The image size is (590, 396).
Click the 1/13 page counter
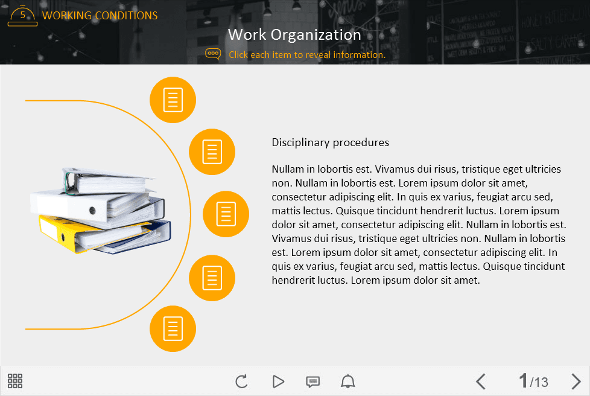pos(533,382)
